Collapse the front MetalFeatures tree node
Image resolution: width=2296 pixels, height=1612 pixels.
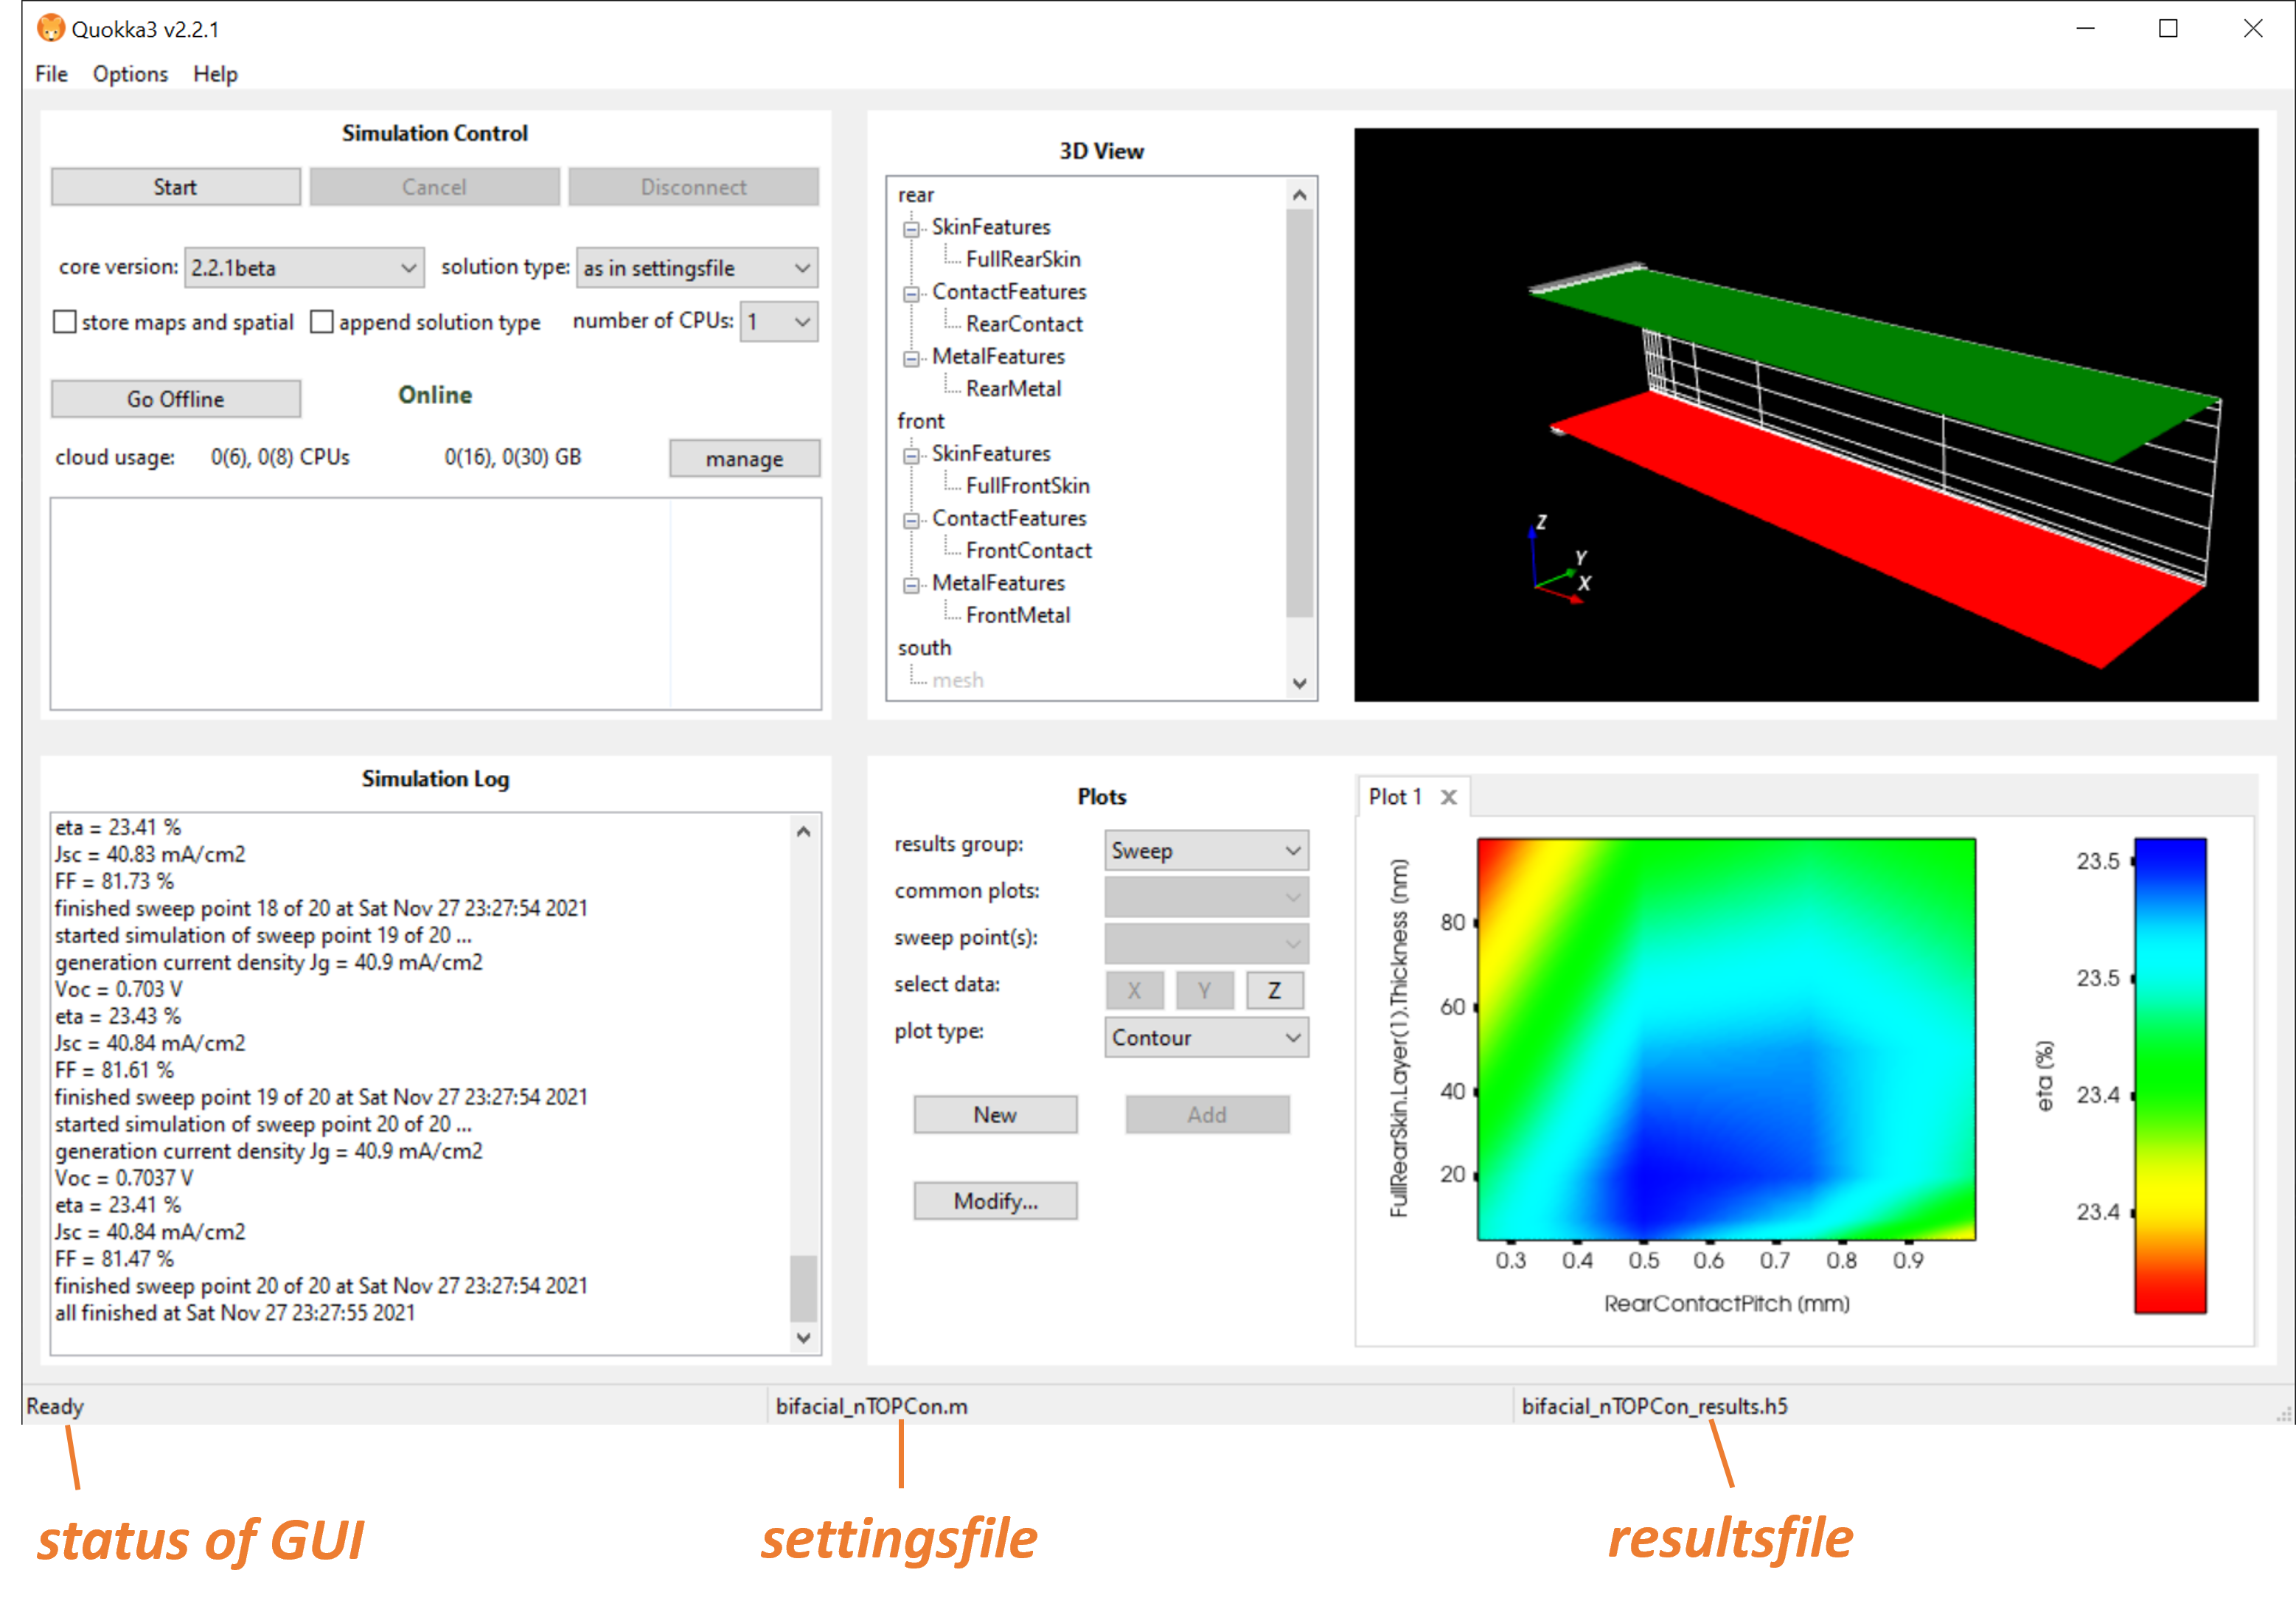[911, 585]
